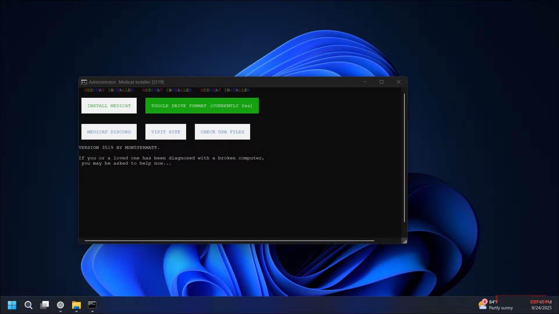The height and width of the screenshot is (314, 559).
Task: Click the Install Medicat button
Action: pos(109,106)
